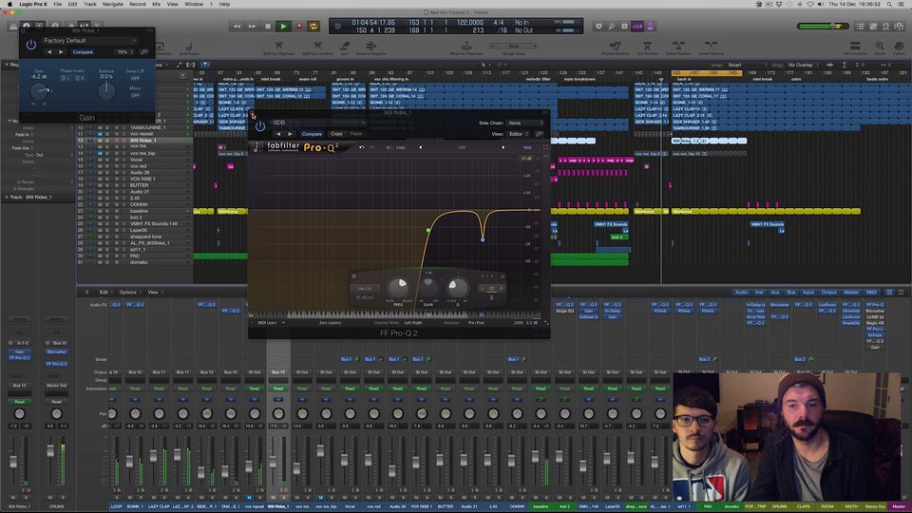This screenshot has width=912, height=513.
Task: Toggle the yellow Cycle mode button
Action: (x=313, y=27)
